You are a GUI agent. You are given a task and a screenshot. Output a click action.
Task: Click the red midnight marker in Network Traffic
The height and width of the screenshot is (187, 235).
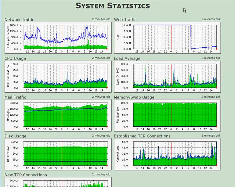(x=62, y=37)
